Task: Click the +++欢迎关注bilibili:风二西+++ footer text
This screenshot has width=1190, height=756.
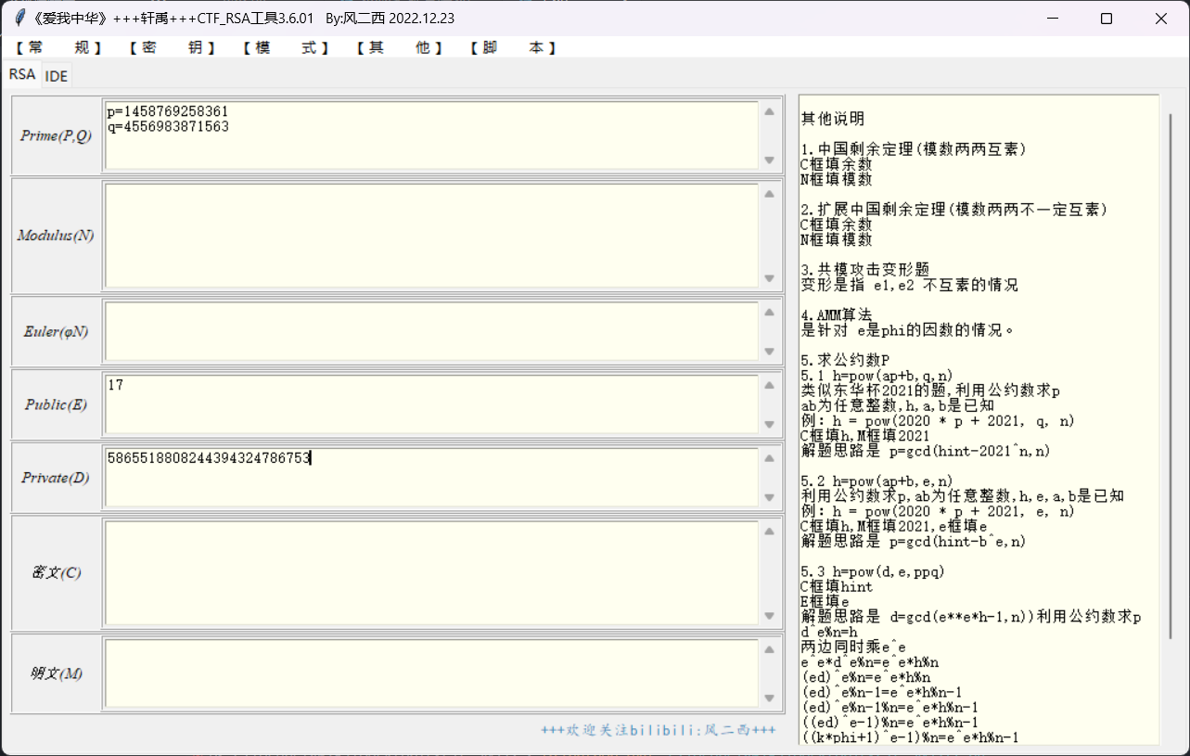Action: (x=659, y=731)
